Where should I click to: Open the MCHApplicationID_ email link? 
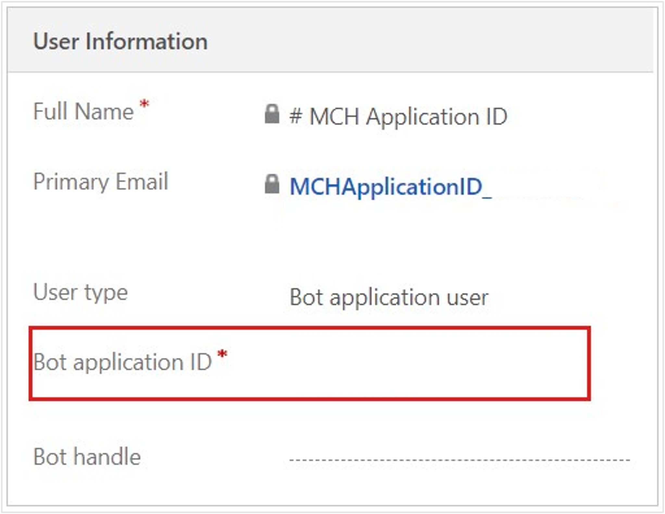click(391, 187)
